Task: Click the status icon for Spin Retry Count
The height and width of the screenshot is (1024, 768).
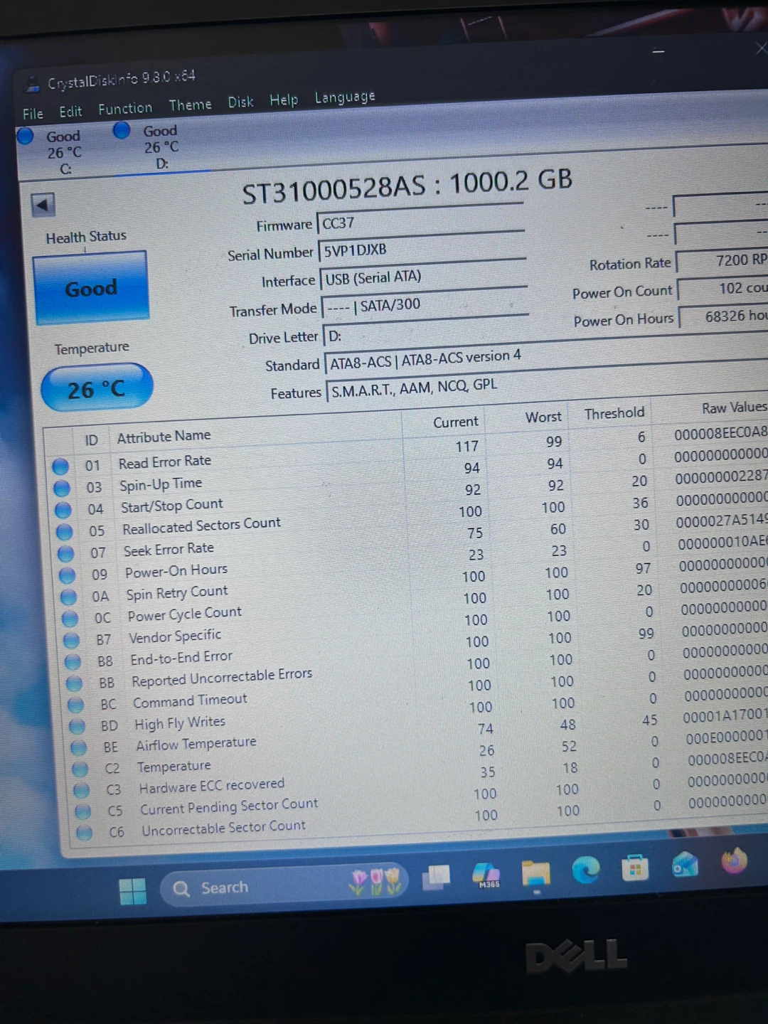Action: 69,597
